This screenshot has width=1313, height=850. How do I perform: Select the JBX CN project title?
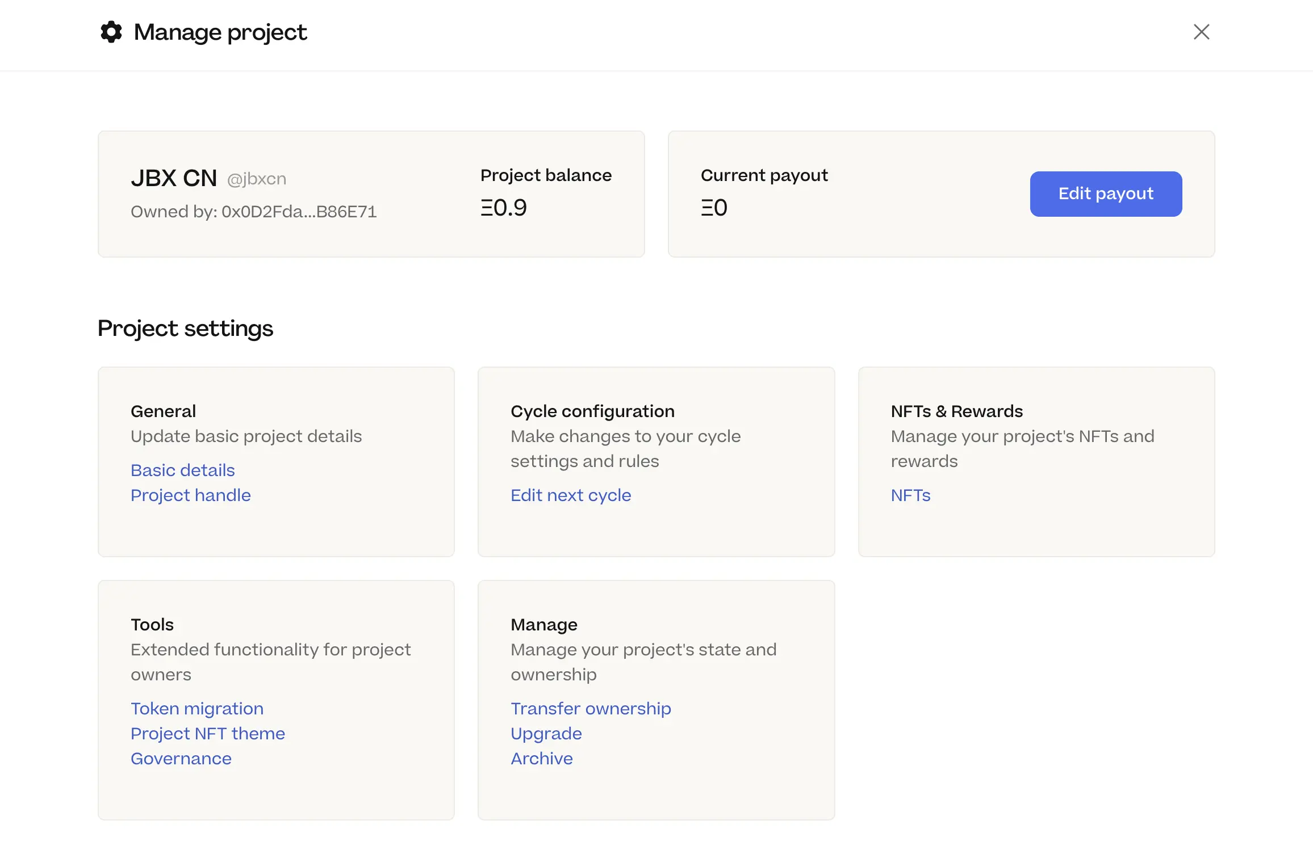click(174, 178)
